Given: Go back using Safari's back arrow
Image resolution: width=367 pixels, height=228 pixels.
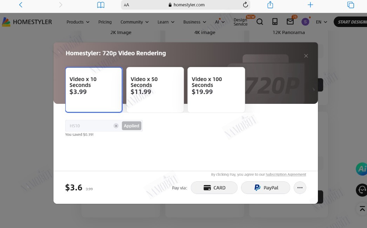Looking at the screenshot, I should [21, 5].
